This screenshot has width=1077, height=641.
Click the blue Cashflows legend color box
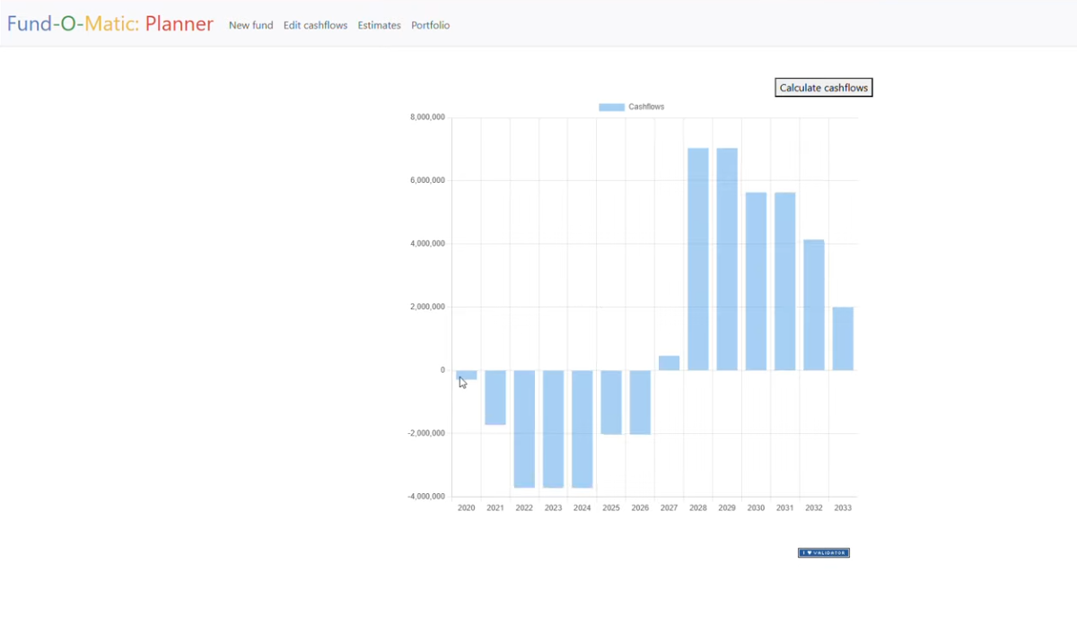click(611, 107)
